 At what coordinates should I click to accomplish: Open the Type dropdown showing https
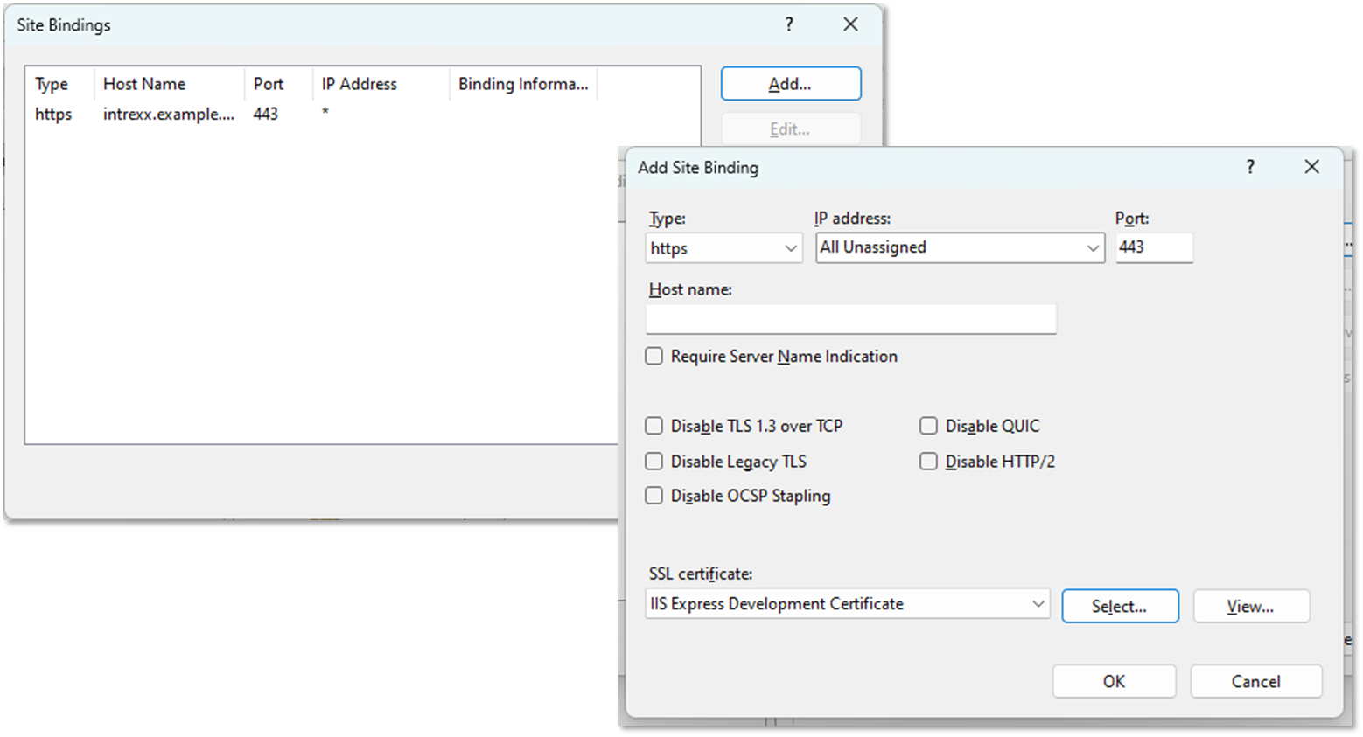(x=723, y=248)
